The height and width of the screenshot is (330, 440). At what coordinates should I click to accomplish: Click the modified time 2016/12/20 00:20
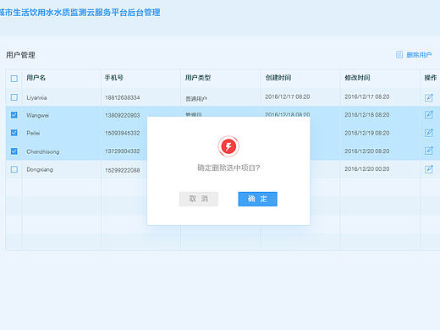point(367,168)
